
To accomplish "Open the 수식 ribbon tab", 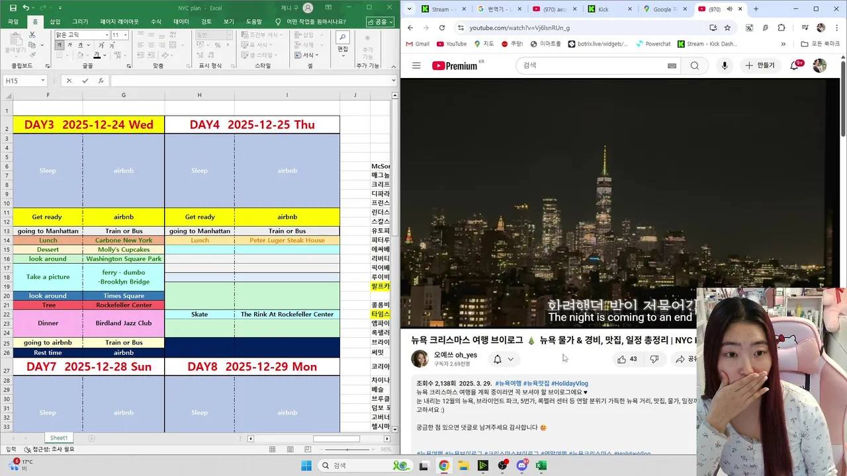I will [x=156, y=21].
